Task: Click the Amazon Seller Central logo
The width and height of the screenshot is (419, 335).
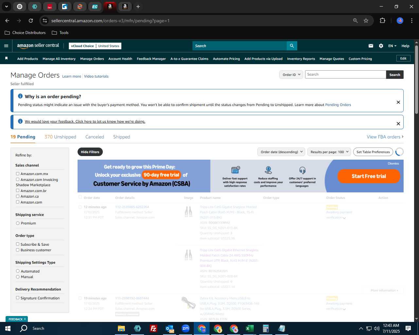Action: pos(38,46)
